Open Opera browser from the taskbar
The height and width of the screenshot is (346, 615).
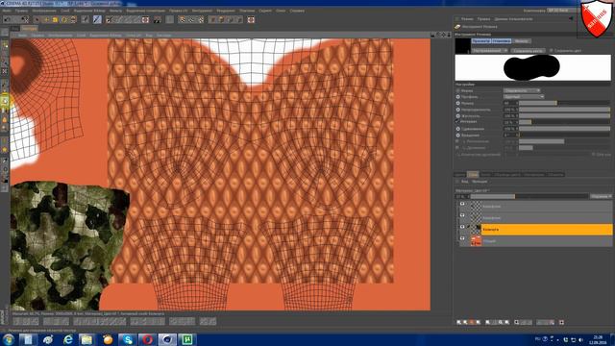click(x=147, y=339)
